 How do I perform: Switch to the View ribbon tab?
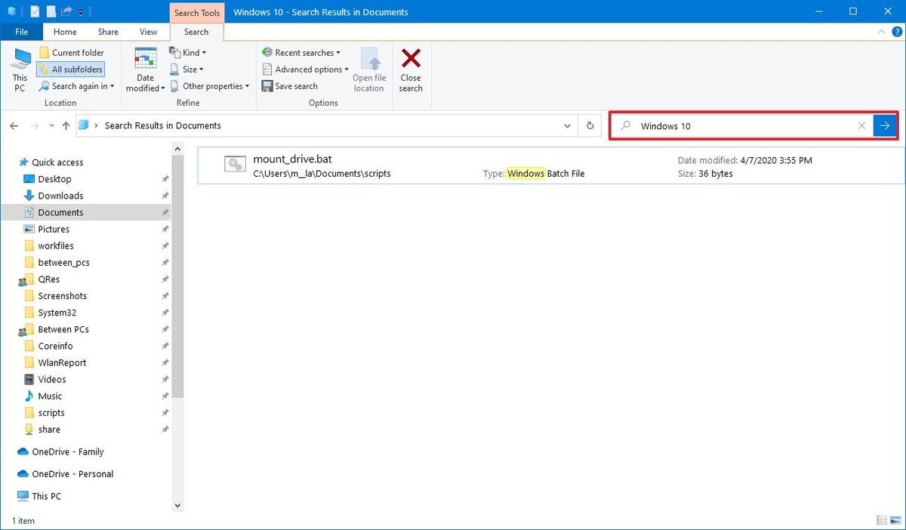tap(148, 32)
